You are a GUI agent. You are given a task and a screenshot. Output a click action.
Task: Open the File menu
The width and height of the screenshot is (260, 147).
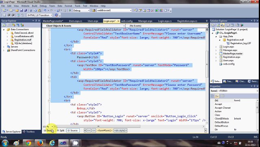3,6
